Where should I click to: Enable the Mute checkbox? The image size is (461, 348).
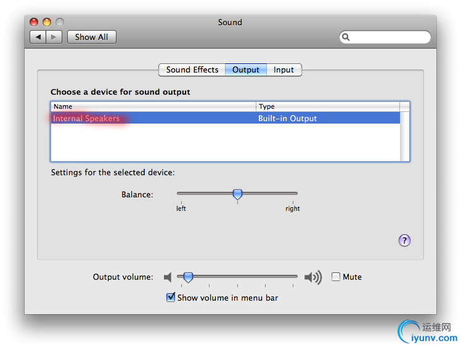coord(336,277)
